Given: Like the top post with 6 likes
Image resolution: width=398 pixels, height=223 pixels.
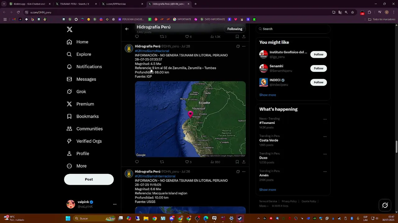Looking at the screenshot, I should pyautogui.click(x=188, y=37).
